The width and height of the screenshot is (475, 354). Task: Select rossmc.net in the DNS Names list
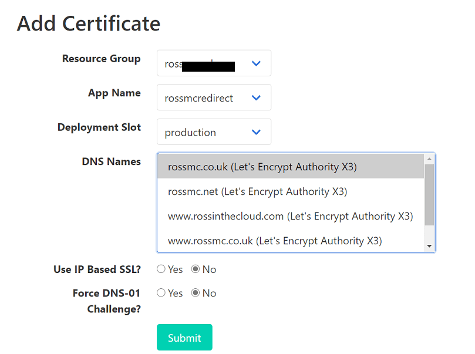[291, 191]
